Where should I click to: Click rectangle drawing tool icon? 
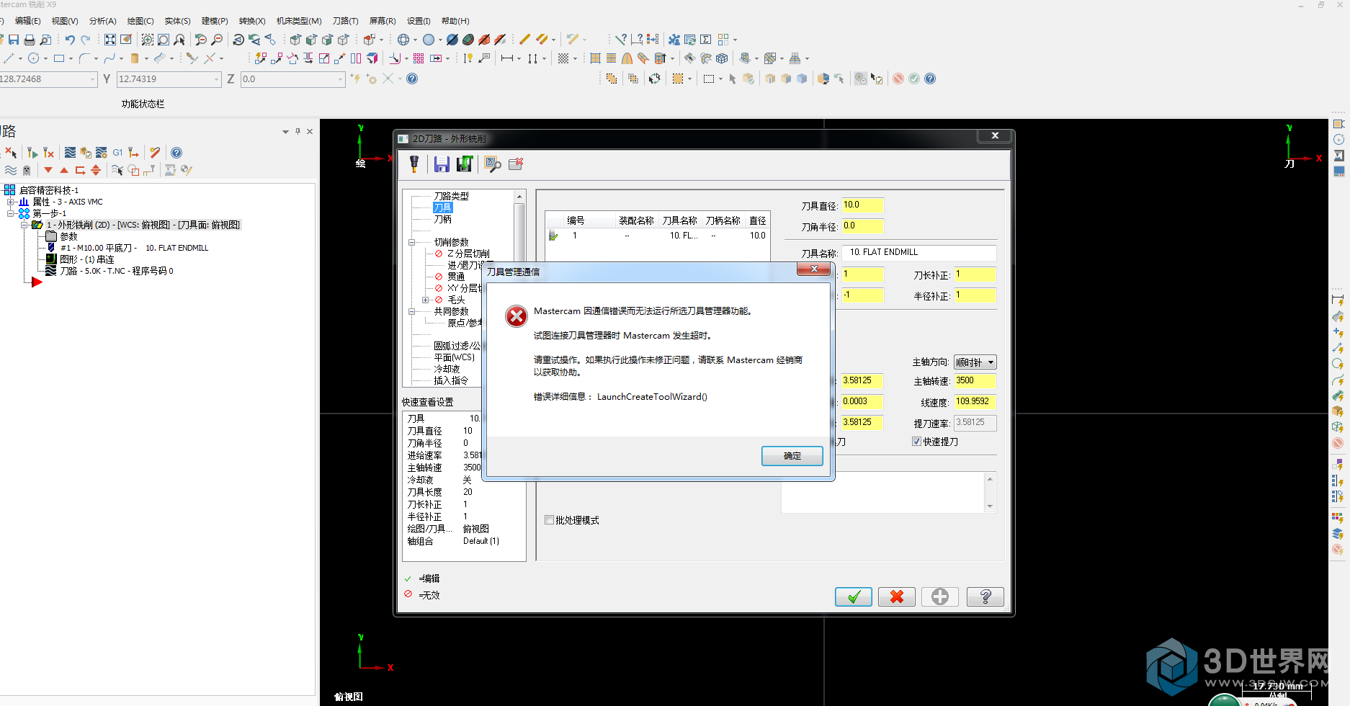59,58
